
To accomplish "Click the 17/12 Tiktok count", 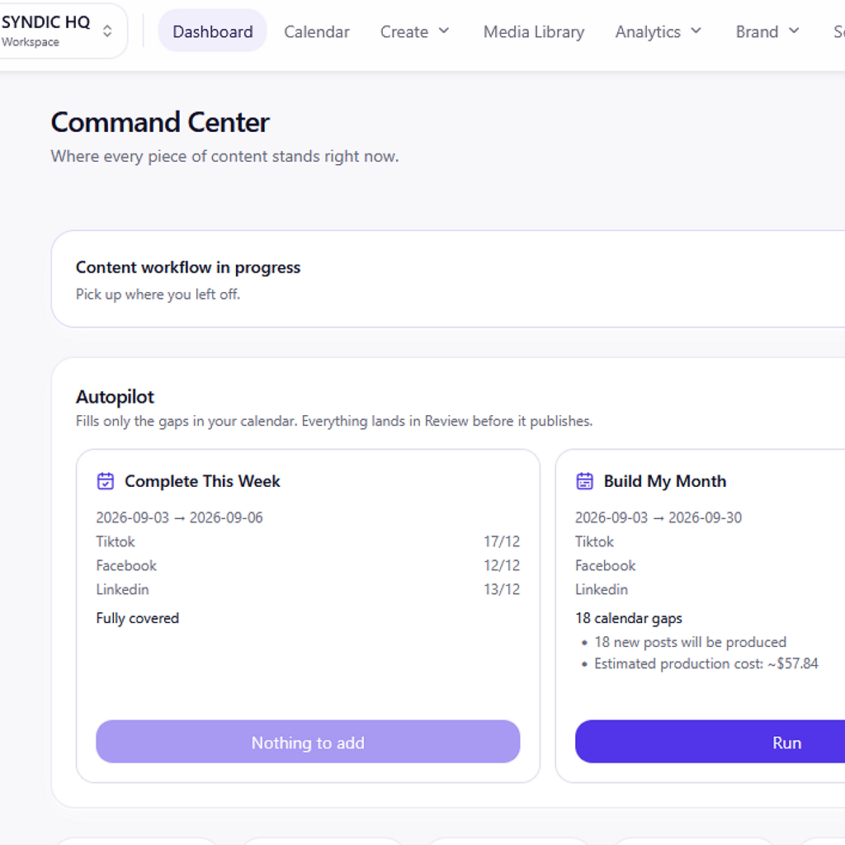I will point(502,541).
